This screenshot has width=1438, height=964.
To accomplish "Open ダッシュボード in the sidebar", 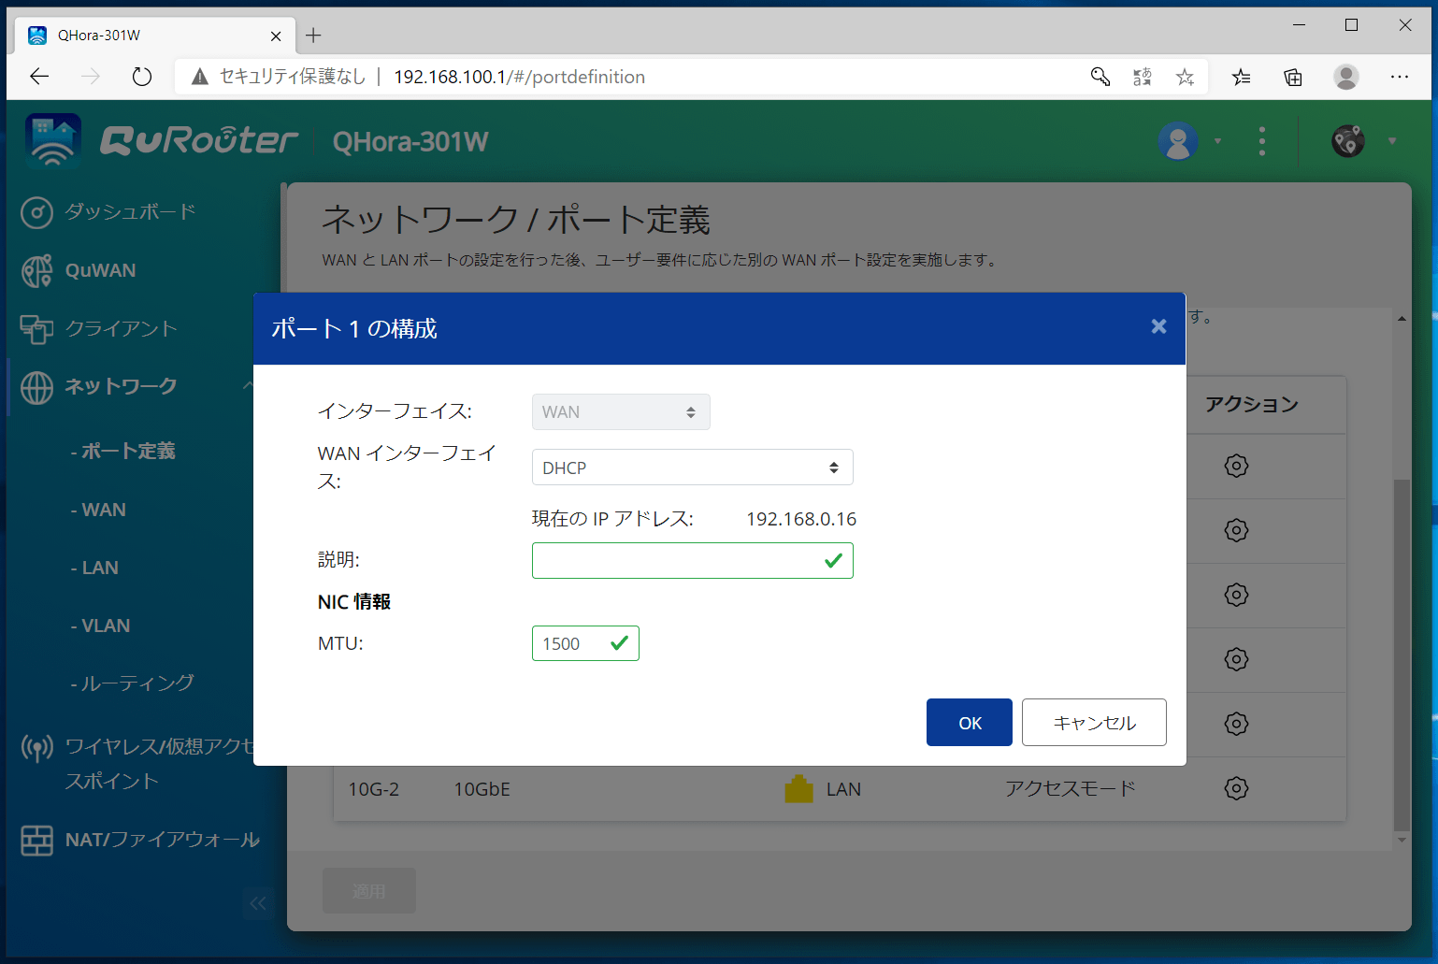I will 129,212.
